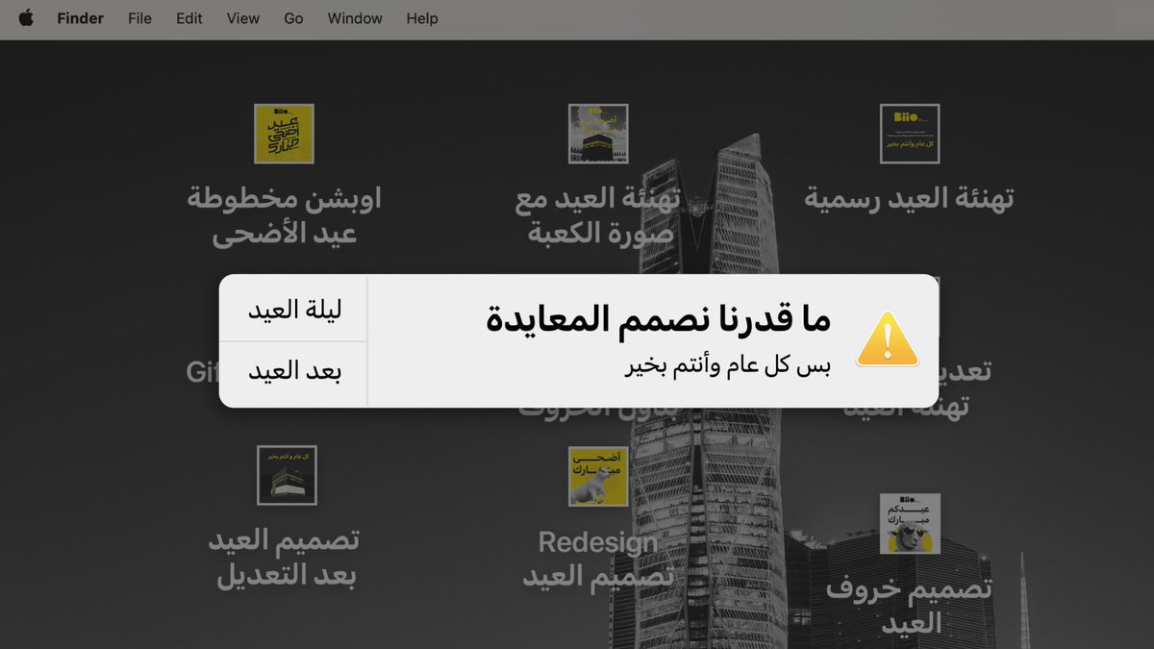This screenshot has height=649, width=1154.
Task: Select the Redesign تصميم العيد file icon
Action: [x=598, y=476]
